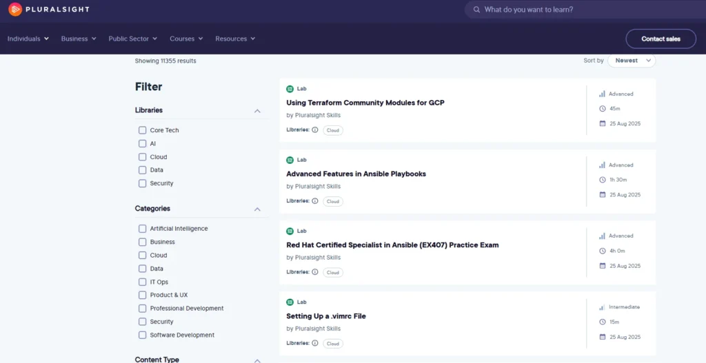
Task: Click the search magnifier icon
Action: (x=476, y=10)
